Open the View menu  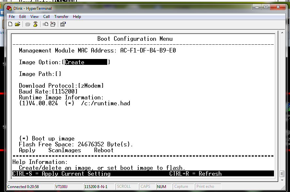point(34,17)
